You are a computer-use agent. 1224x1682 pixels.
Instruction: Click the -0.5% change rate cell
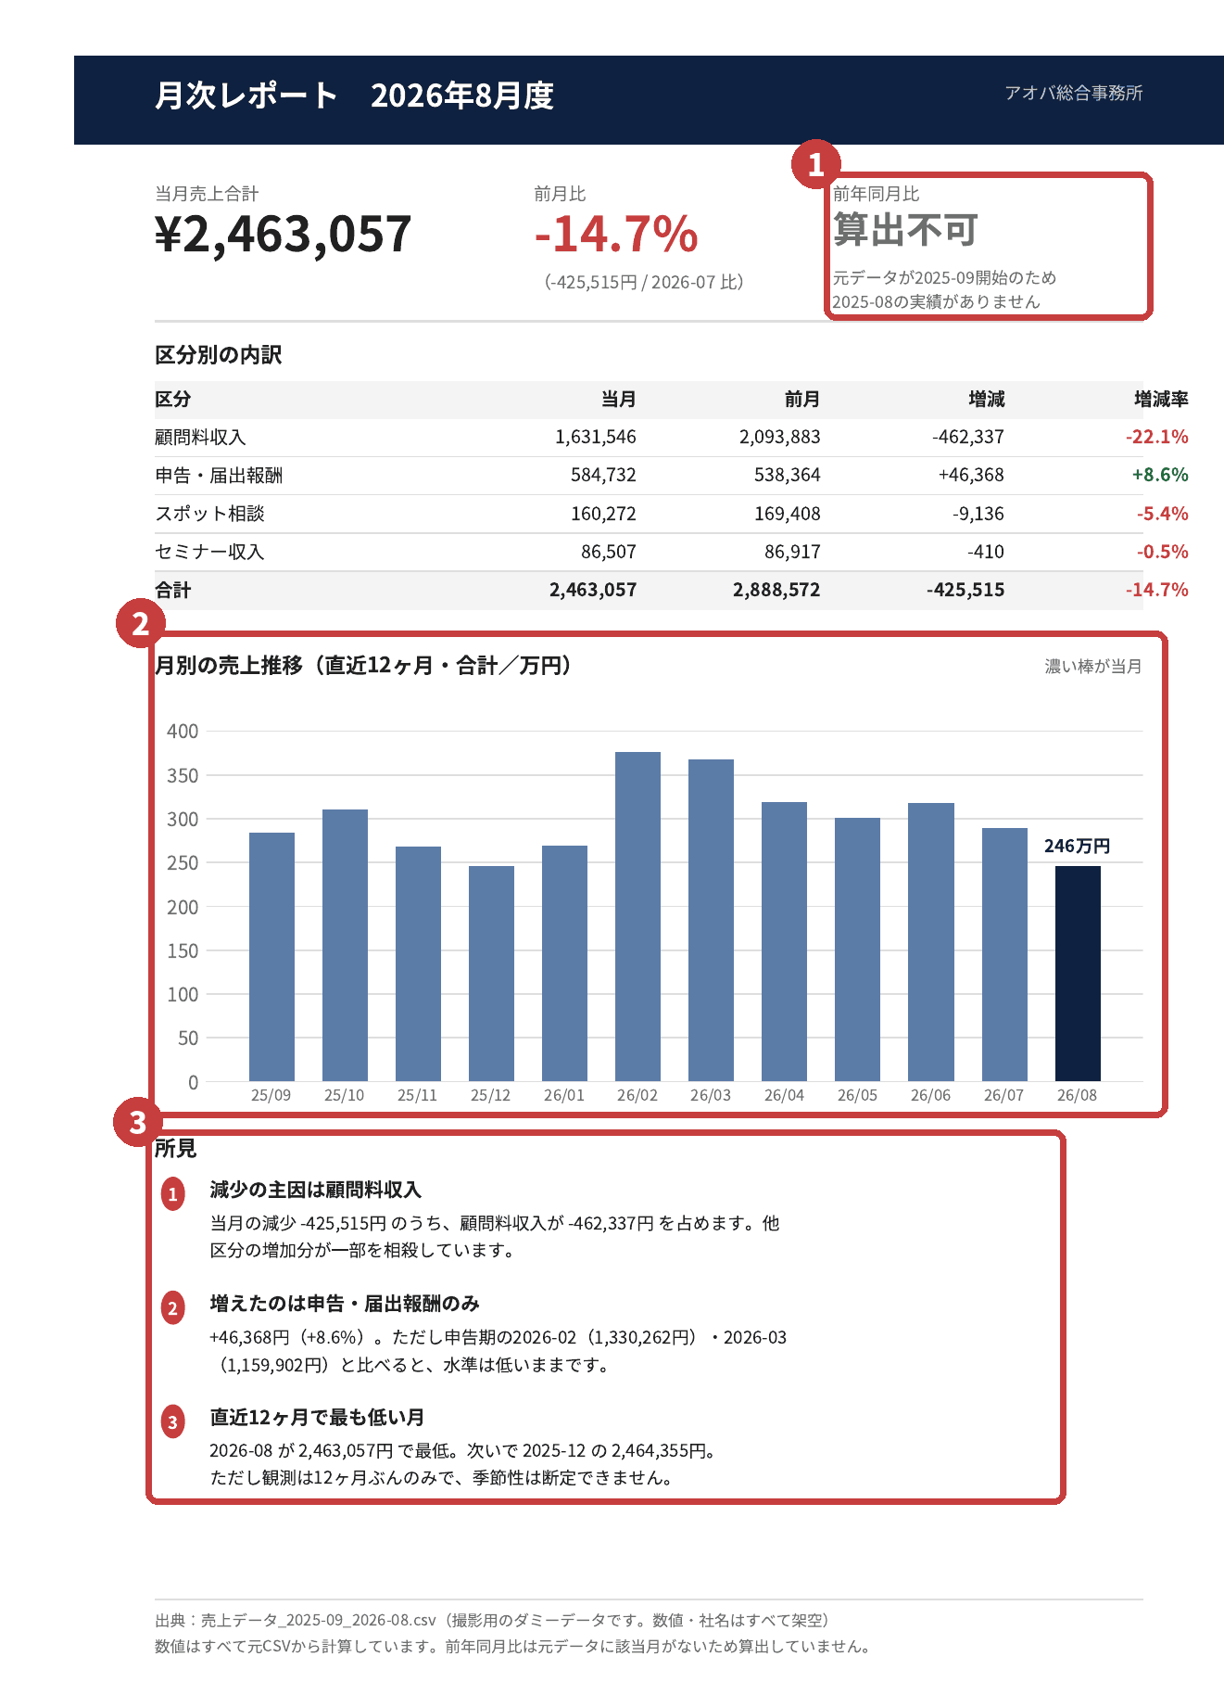click(1163, 552)
